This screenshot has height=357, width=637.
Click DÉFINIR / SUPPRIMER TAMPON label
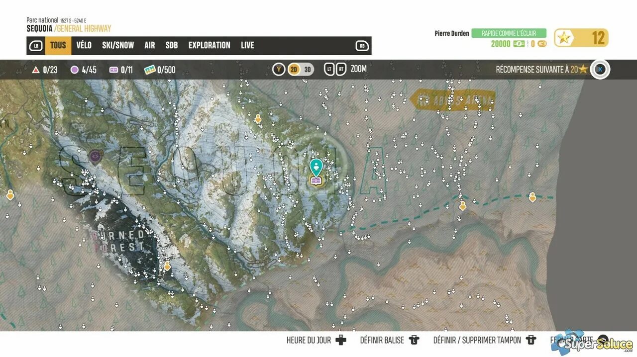coord(477,340)
